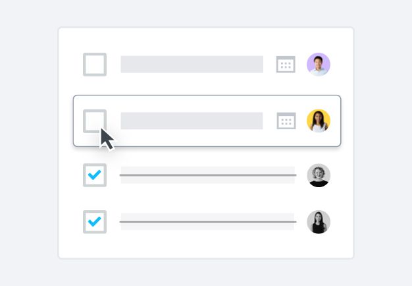Click the mouse pointer arrow near the highlighted checkbox
The height and width of the screenshot is (286, 412).
pyautogui.click(x=106, y=138)
